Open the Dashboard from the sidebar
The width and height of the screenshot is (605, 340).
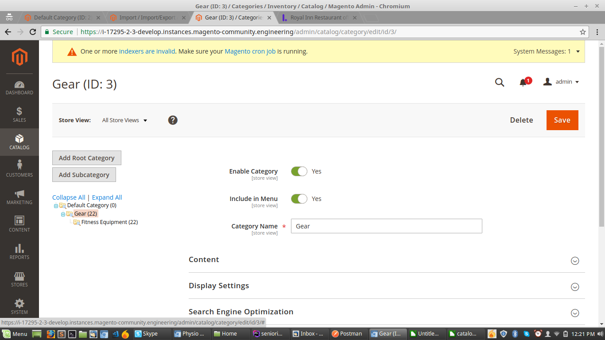click(x=19, y=87)
